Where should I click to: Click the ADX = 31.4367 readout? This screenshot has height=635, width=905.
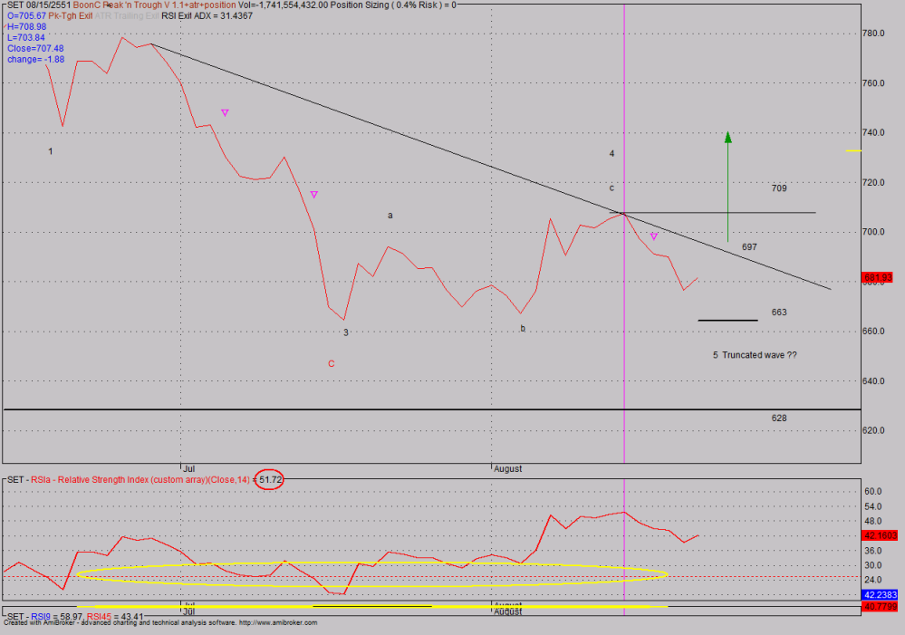[x=223, y=15]
